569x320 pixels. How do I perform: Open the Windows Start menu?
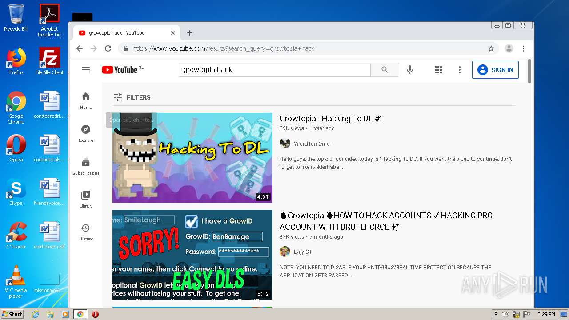[x=12, y=314]
